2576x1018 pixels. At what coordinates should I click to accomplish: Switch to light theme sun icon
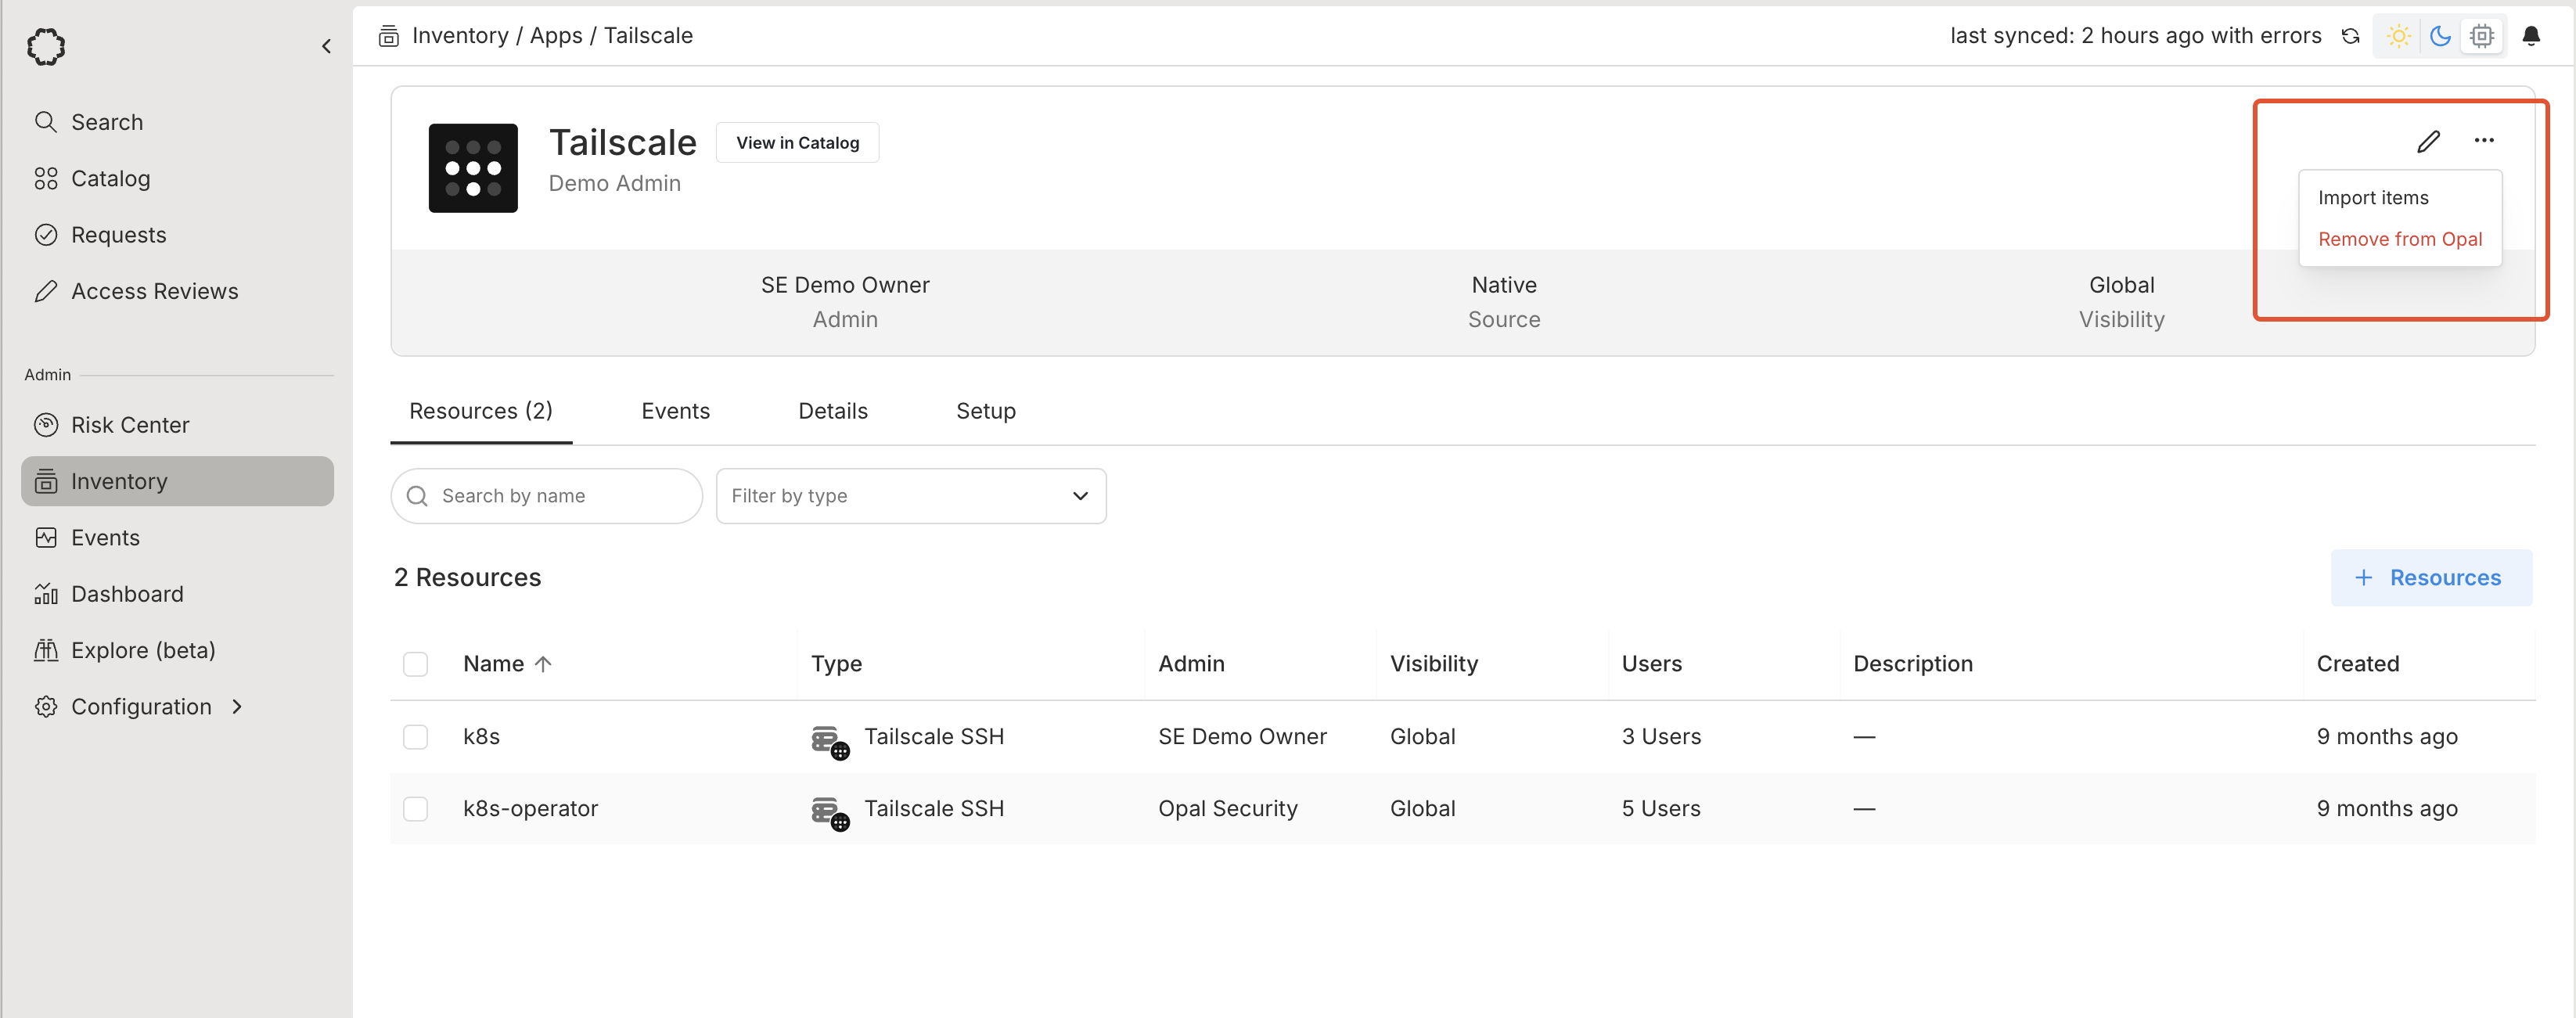2398,36
